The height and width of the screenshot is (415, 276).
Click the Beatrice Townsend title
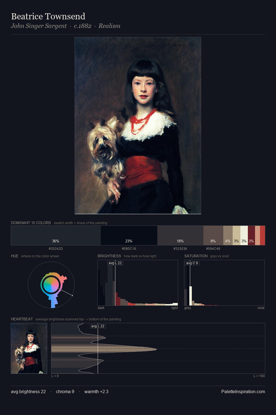point(48,17)
